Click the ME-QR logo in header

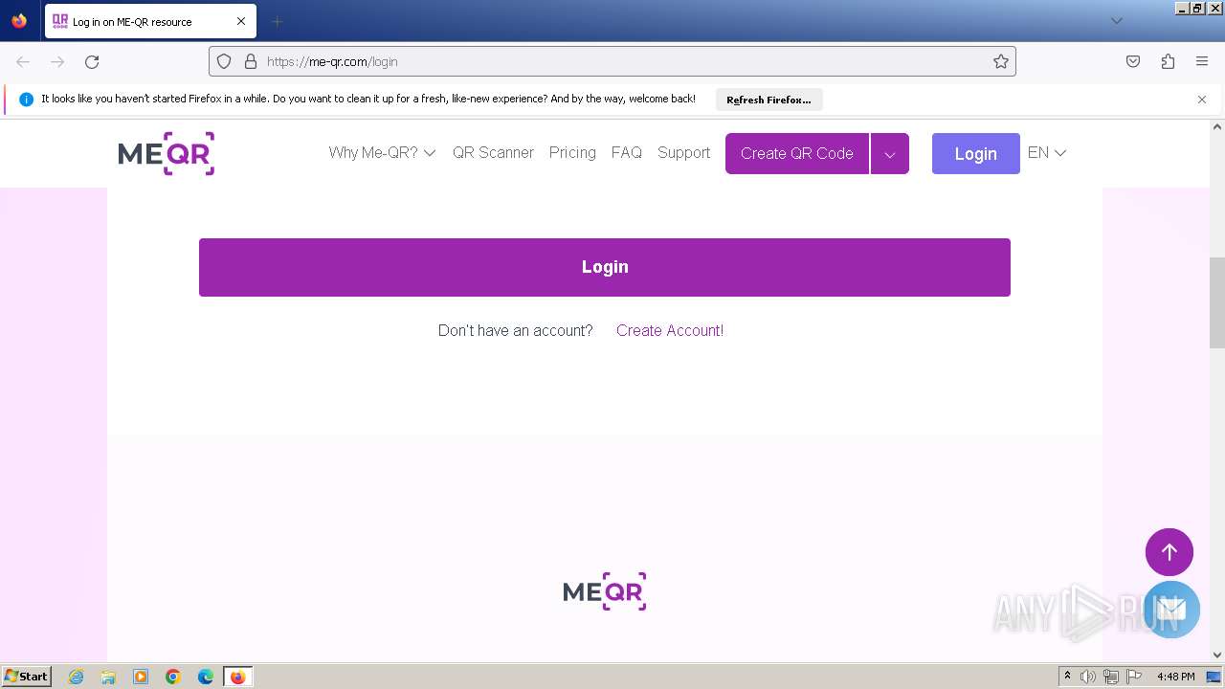coord(166,153)
